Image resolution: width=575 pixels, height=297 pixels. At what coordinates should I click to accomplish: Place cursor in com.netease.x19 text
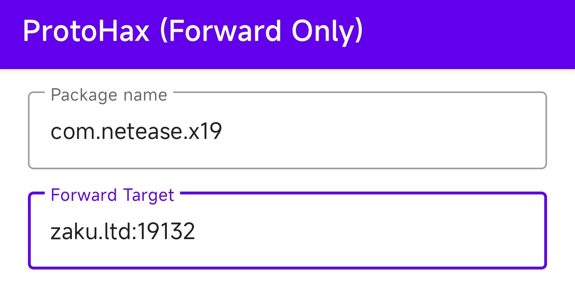(136, 131)
